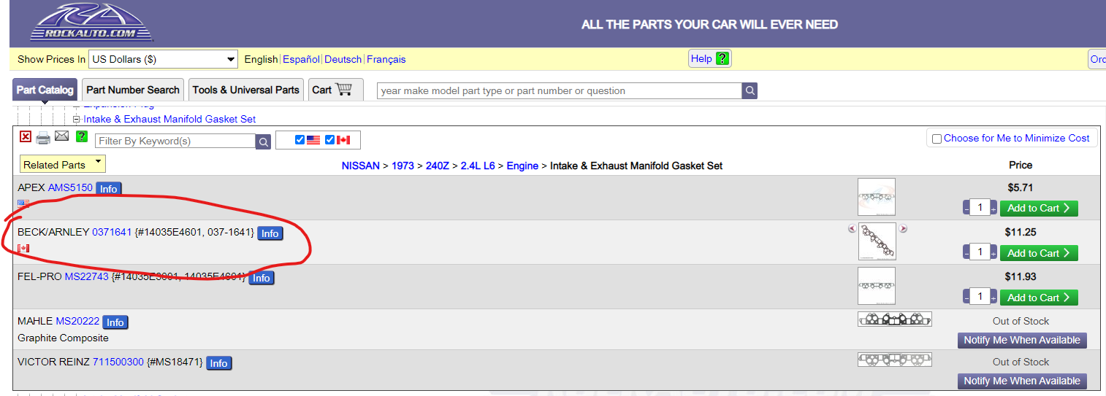Click NISSAN breadcrumb link
1106x396 pixels.
coord(362,166)
